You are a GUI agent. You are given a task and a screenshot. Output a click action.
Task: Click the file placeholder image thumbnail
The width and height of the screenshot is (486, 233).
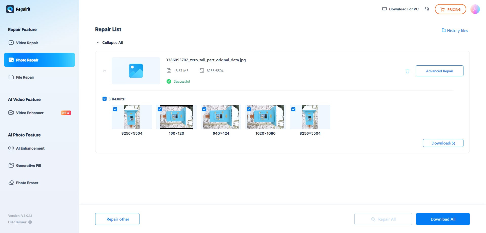(x=136, y=70)
